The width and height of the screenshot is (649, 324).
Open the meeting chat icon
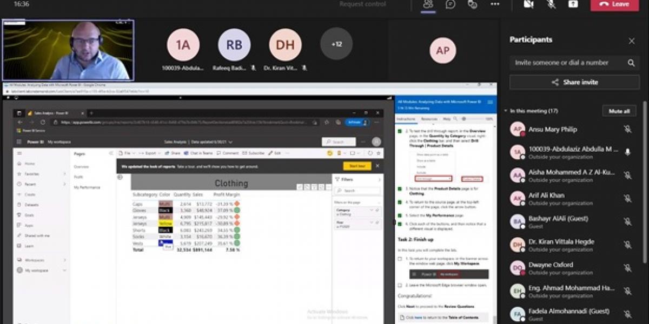tap(451, 4)
